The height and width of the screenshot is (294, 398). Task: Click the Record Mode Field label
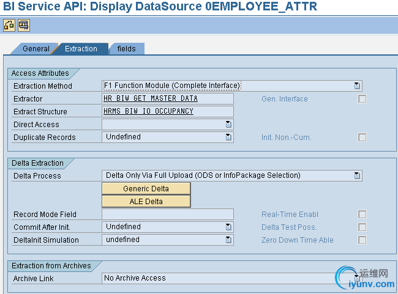45,215
